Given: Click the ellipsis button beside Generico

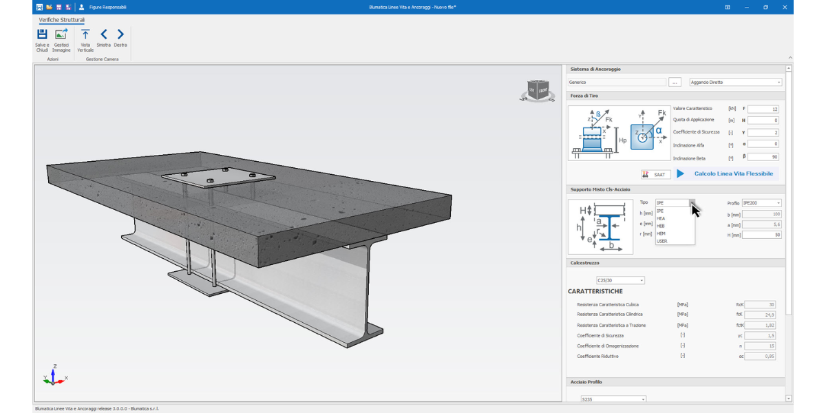Looking at the screenshot, I should pyautogui.click(x=675, y=82).
